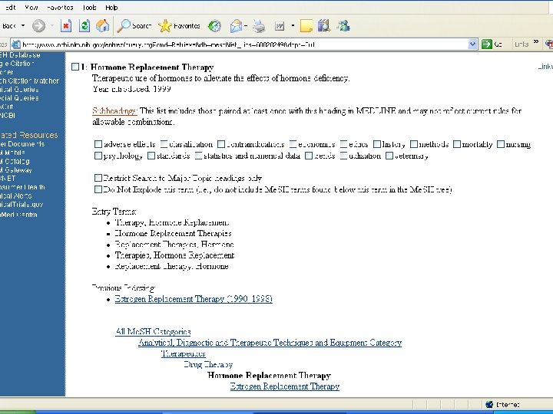Check the classification subheading
The height and width of the screenshot is (414, 553).
tap(164, 144)
